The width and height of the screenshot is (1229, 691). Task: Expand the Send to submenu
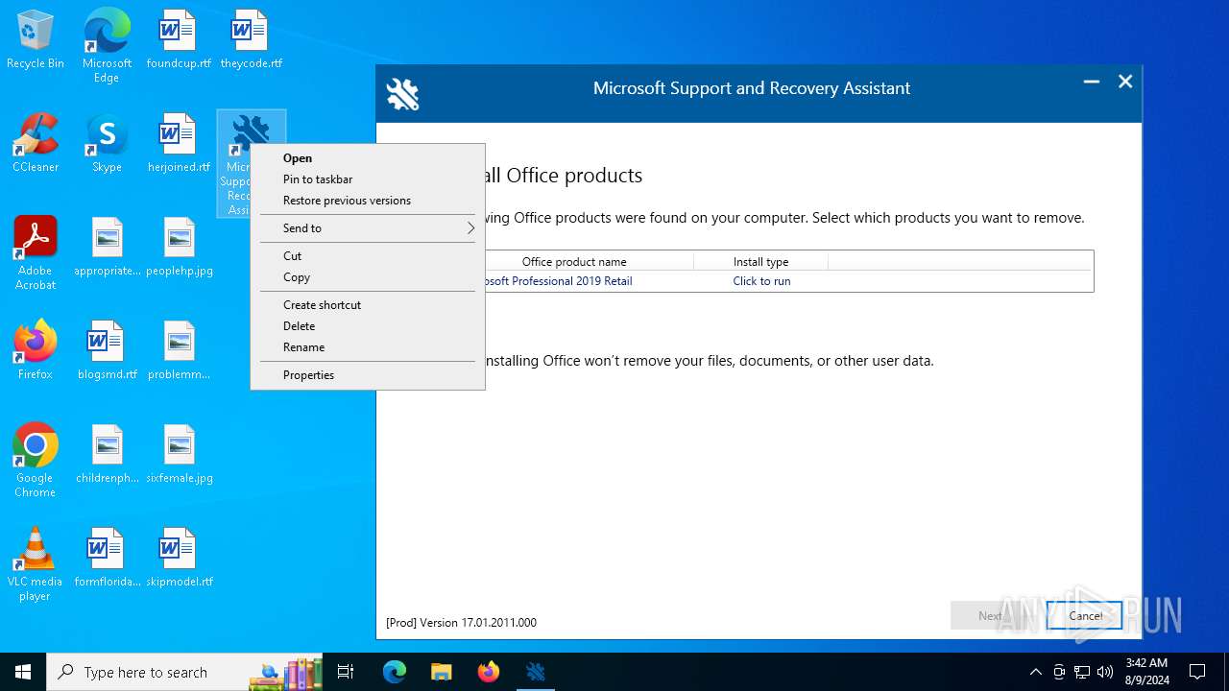368,228
